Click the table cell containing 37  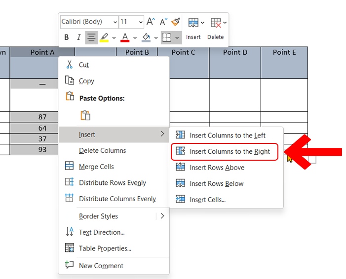[x=34, y=139]
